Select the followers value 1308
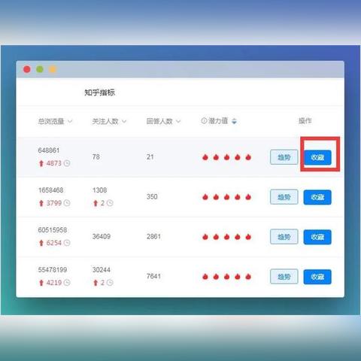The height and width of the screenshot is (361, 361). [x=99, y=190]
